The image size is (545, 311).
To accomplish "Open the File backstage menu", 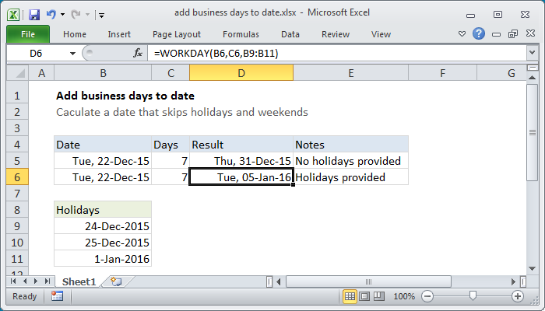I will coord(27,34).
